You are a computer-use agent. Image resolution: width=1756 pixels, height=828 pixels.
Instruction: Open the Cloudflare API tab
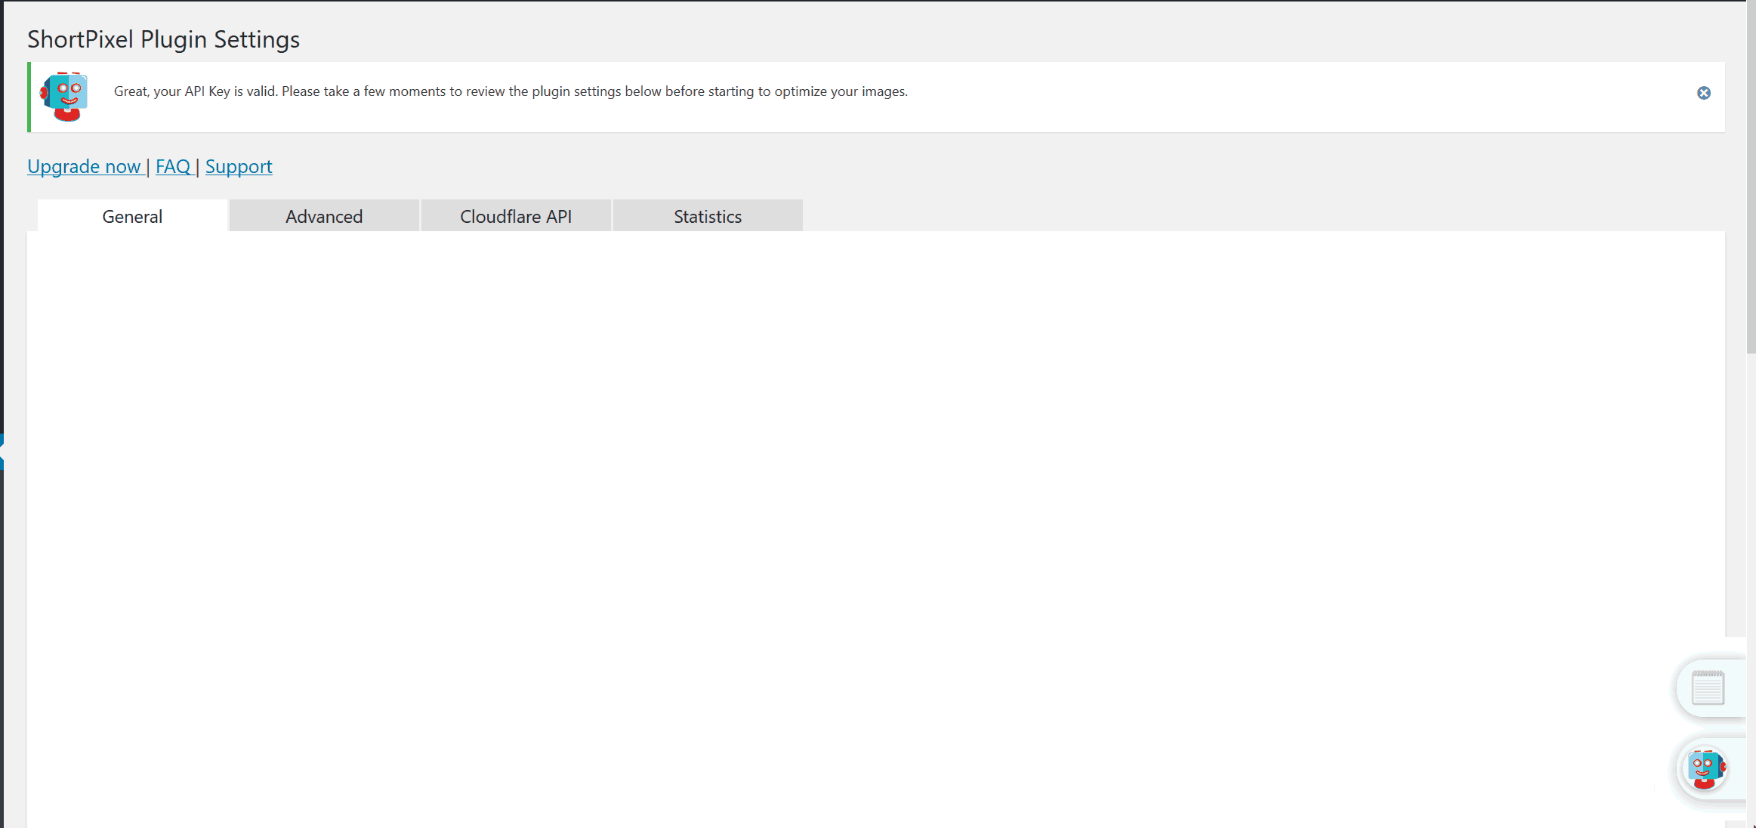pyautogui.click(x=516, y=217)
